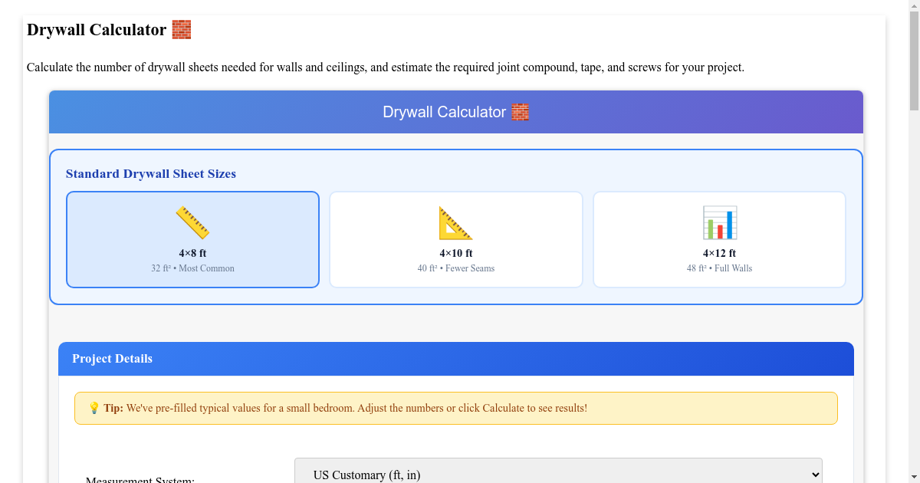Click the yellow Tip banner
This screenshot has width=920, height=483.
pos(455,407)
